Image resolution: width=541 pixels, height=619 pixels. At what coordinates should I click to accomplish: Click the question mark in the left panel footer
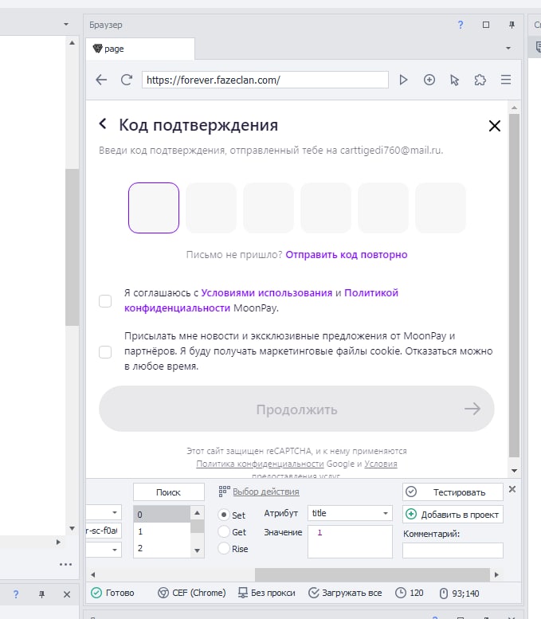(16, 594)
